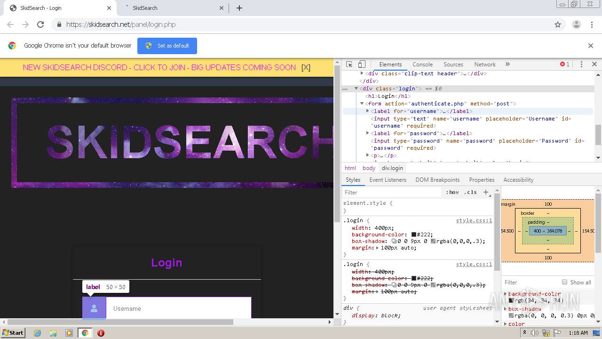Switch to the Console tab
602x339 pixels.
pos(422,65)
